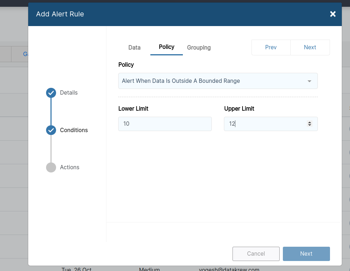
Task: Click the Prev navigation button
Action: 271,47
